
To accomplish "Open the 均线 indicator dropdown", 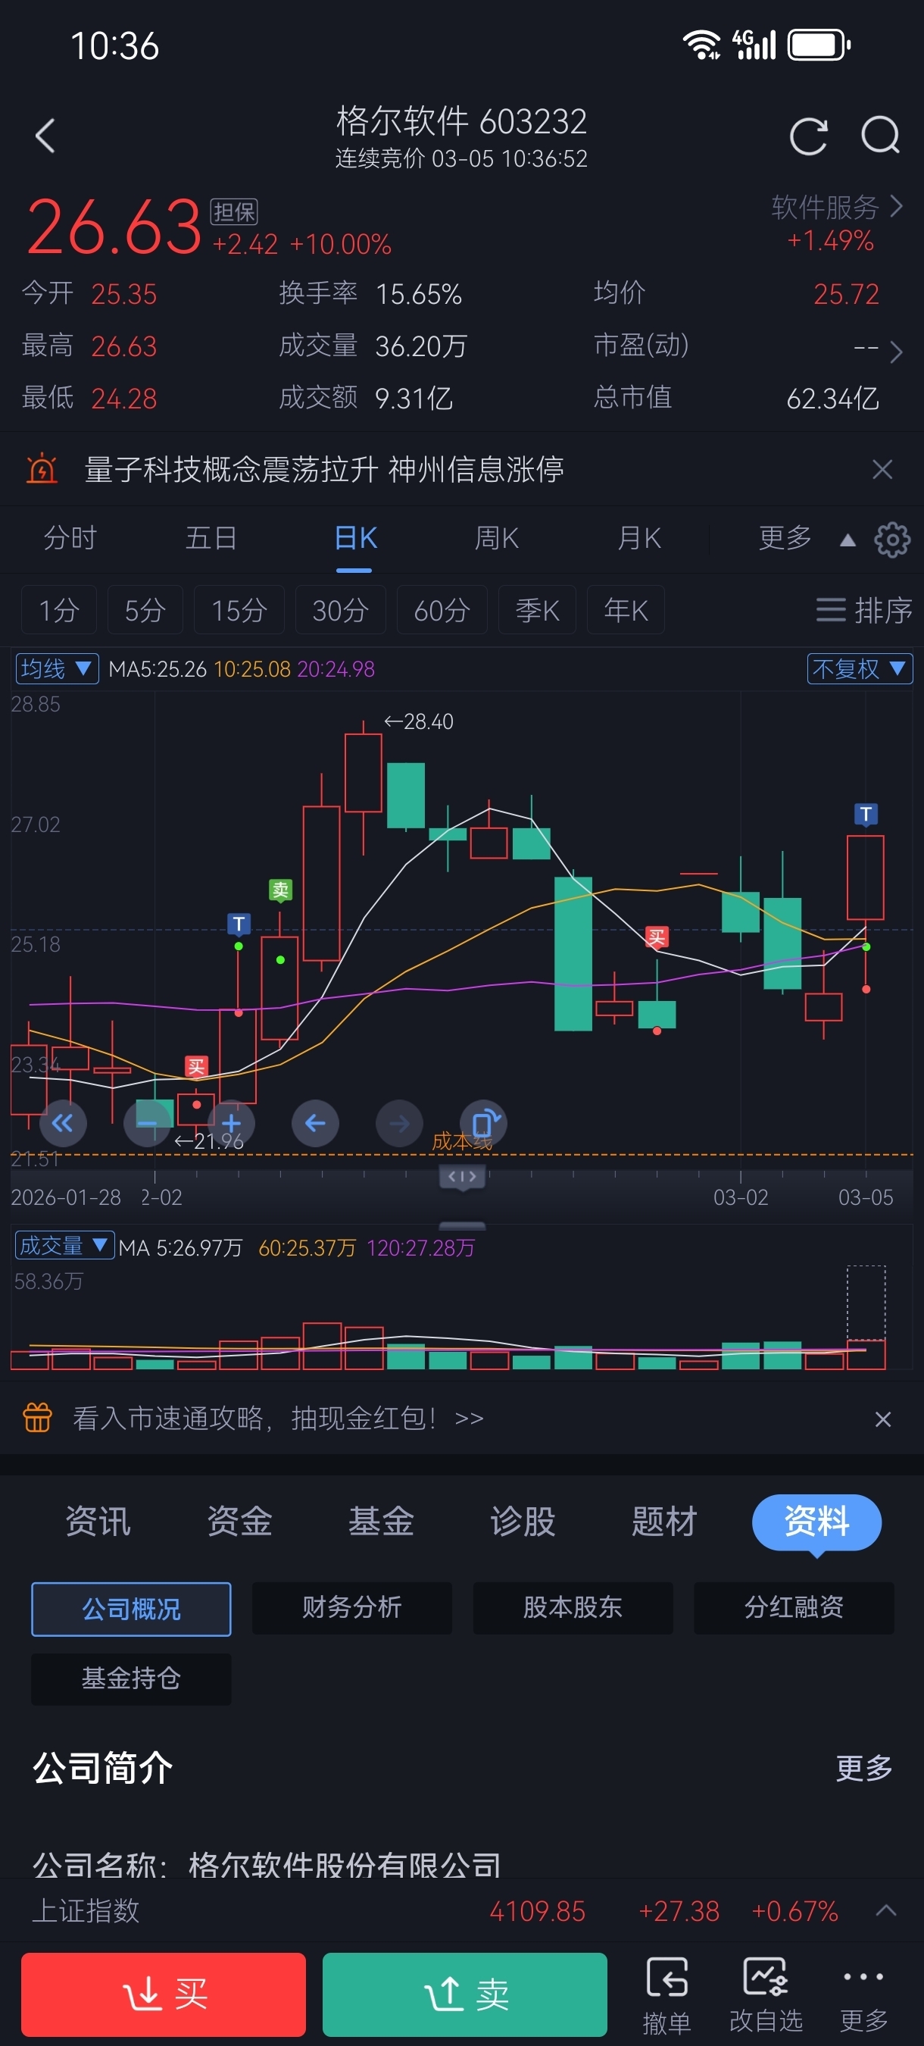I will pos(57,669).
